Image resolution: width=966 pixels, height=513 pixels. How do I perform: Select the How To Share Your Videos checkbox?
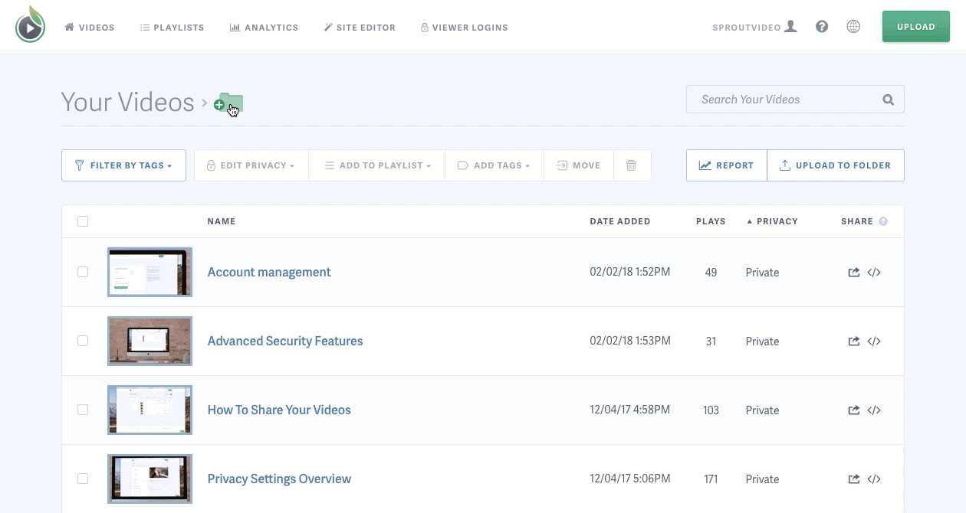pos(83,410)
